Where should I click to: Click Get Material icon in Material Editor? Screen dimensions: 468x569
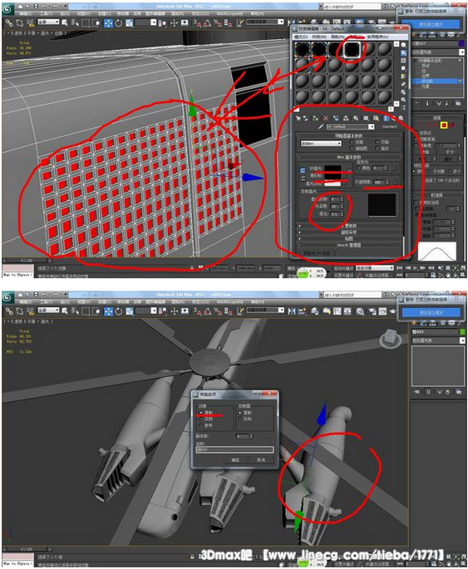(298, 118)
